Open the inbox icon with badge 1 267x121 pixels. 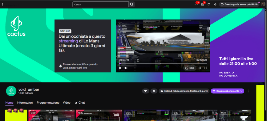[x=202, y=4]
